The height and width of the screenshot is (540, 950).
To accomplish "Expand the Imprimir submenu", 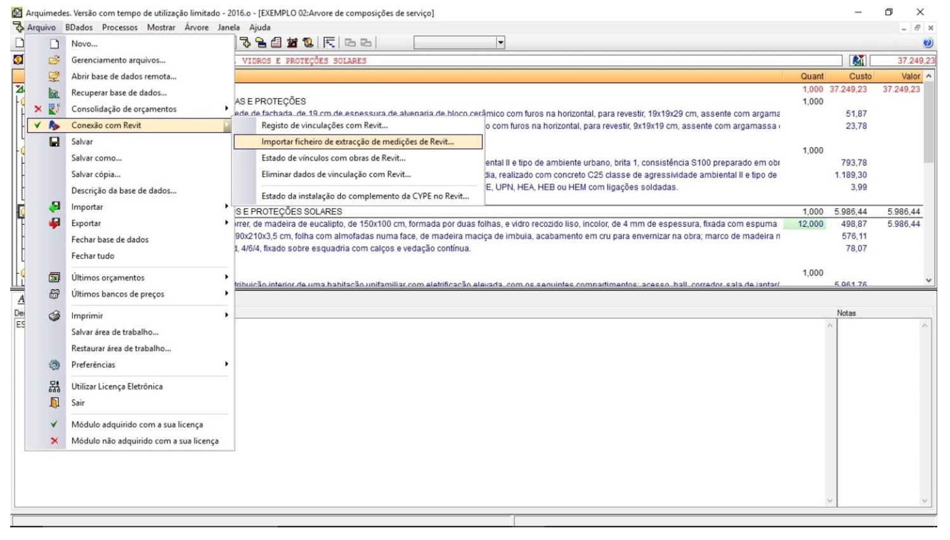I will [x=226, y=316].
